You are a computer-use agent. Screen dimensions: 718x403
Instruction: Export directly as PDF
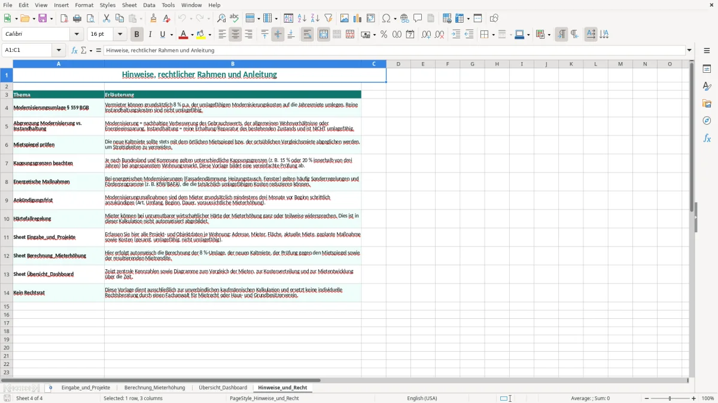coord(64,19)
